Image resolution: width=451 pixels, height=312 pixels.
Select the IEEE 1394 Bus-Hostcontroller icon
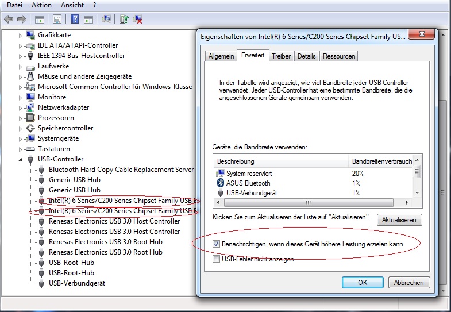[30, 56]
